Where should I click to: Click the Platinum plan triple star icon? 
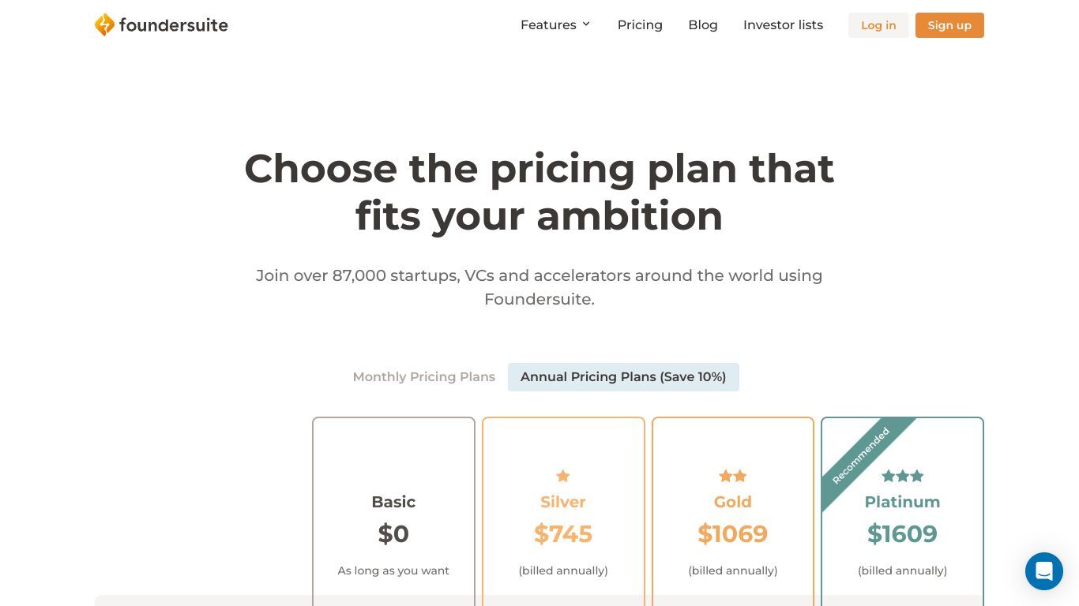tap(903, 476)
